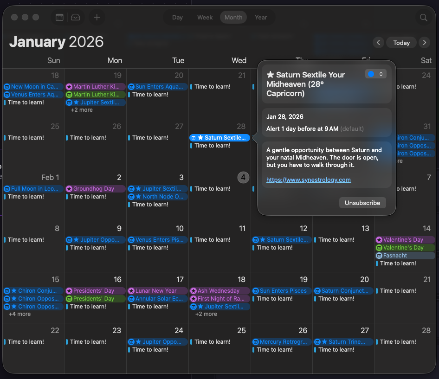Open the calendar list sidebar icon
439x379 pixels.
[59, 17]
